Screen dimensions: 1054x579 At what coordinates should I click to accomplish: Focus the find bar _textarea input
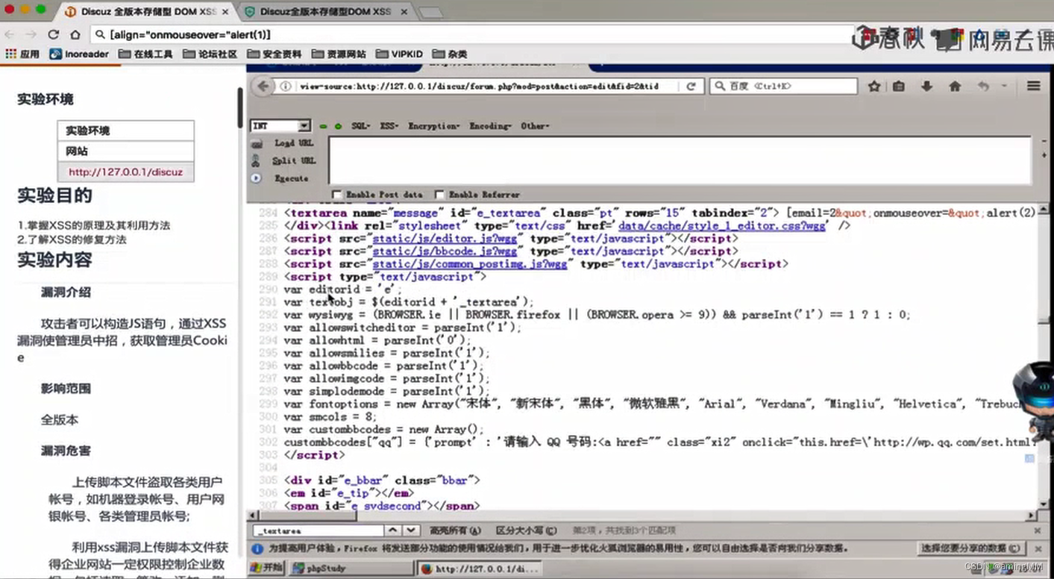coord(318,531)
